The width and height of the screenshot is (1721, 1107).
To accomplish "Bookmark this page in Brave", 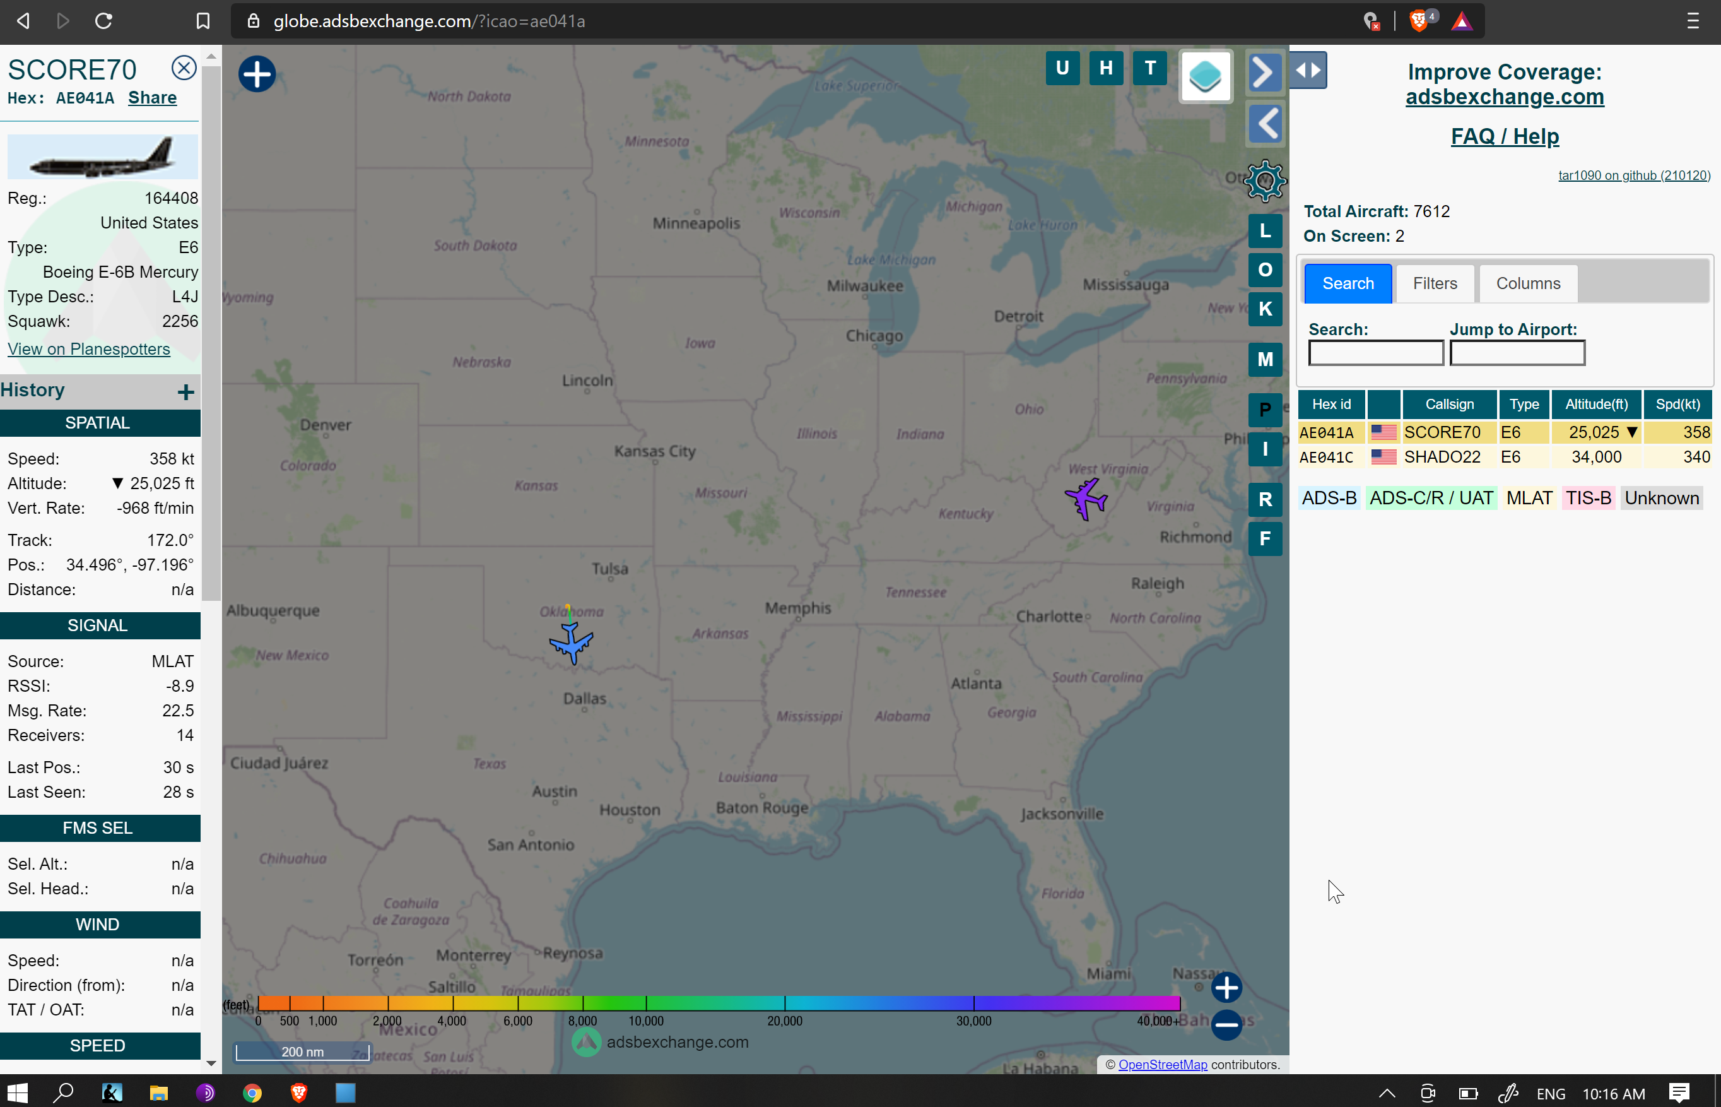I will (x=203, y=21).
